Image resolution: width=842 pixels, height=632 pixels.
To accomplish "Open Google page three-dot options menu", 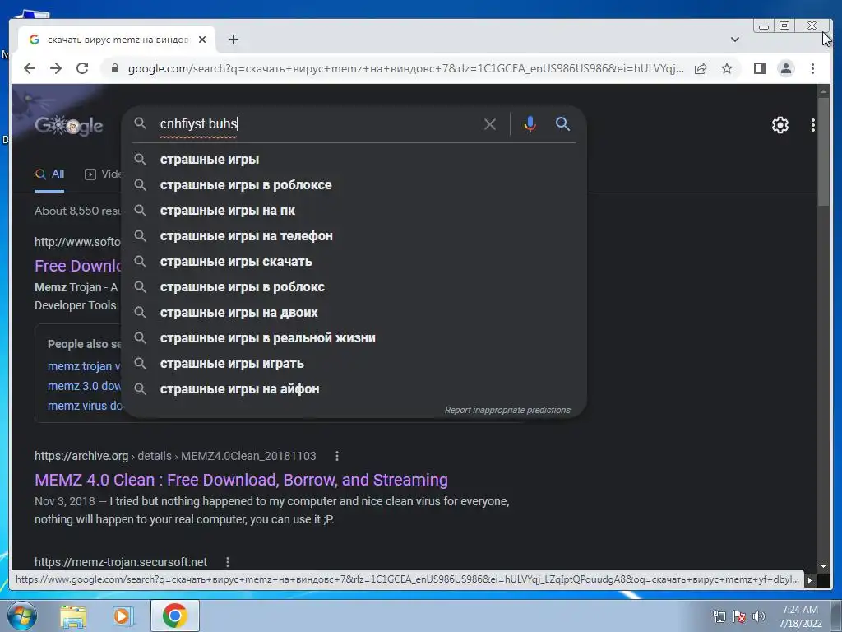I will (813, 125).
